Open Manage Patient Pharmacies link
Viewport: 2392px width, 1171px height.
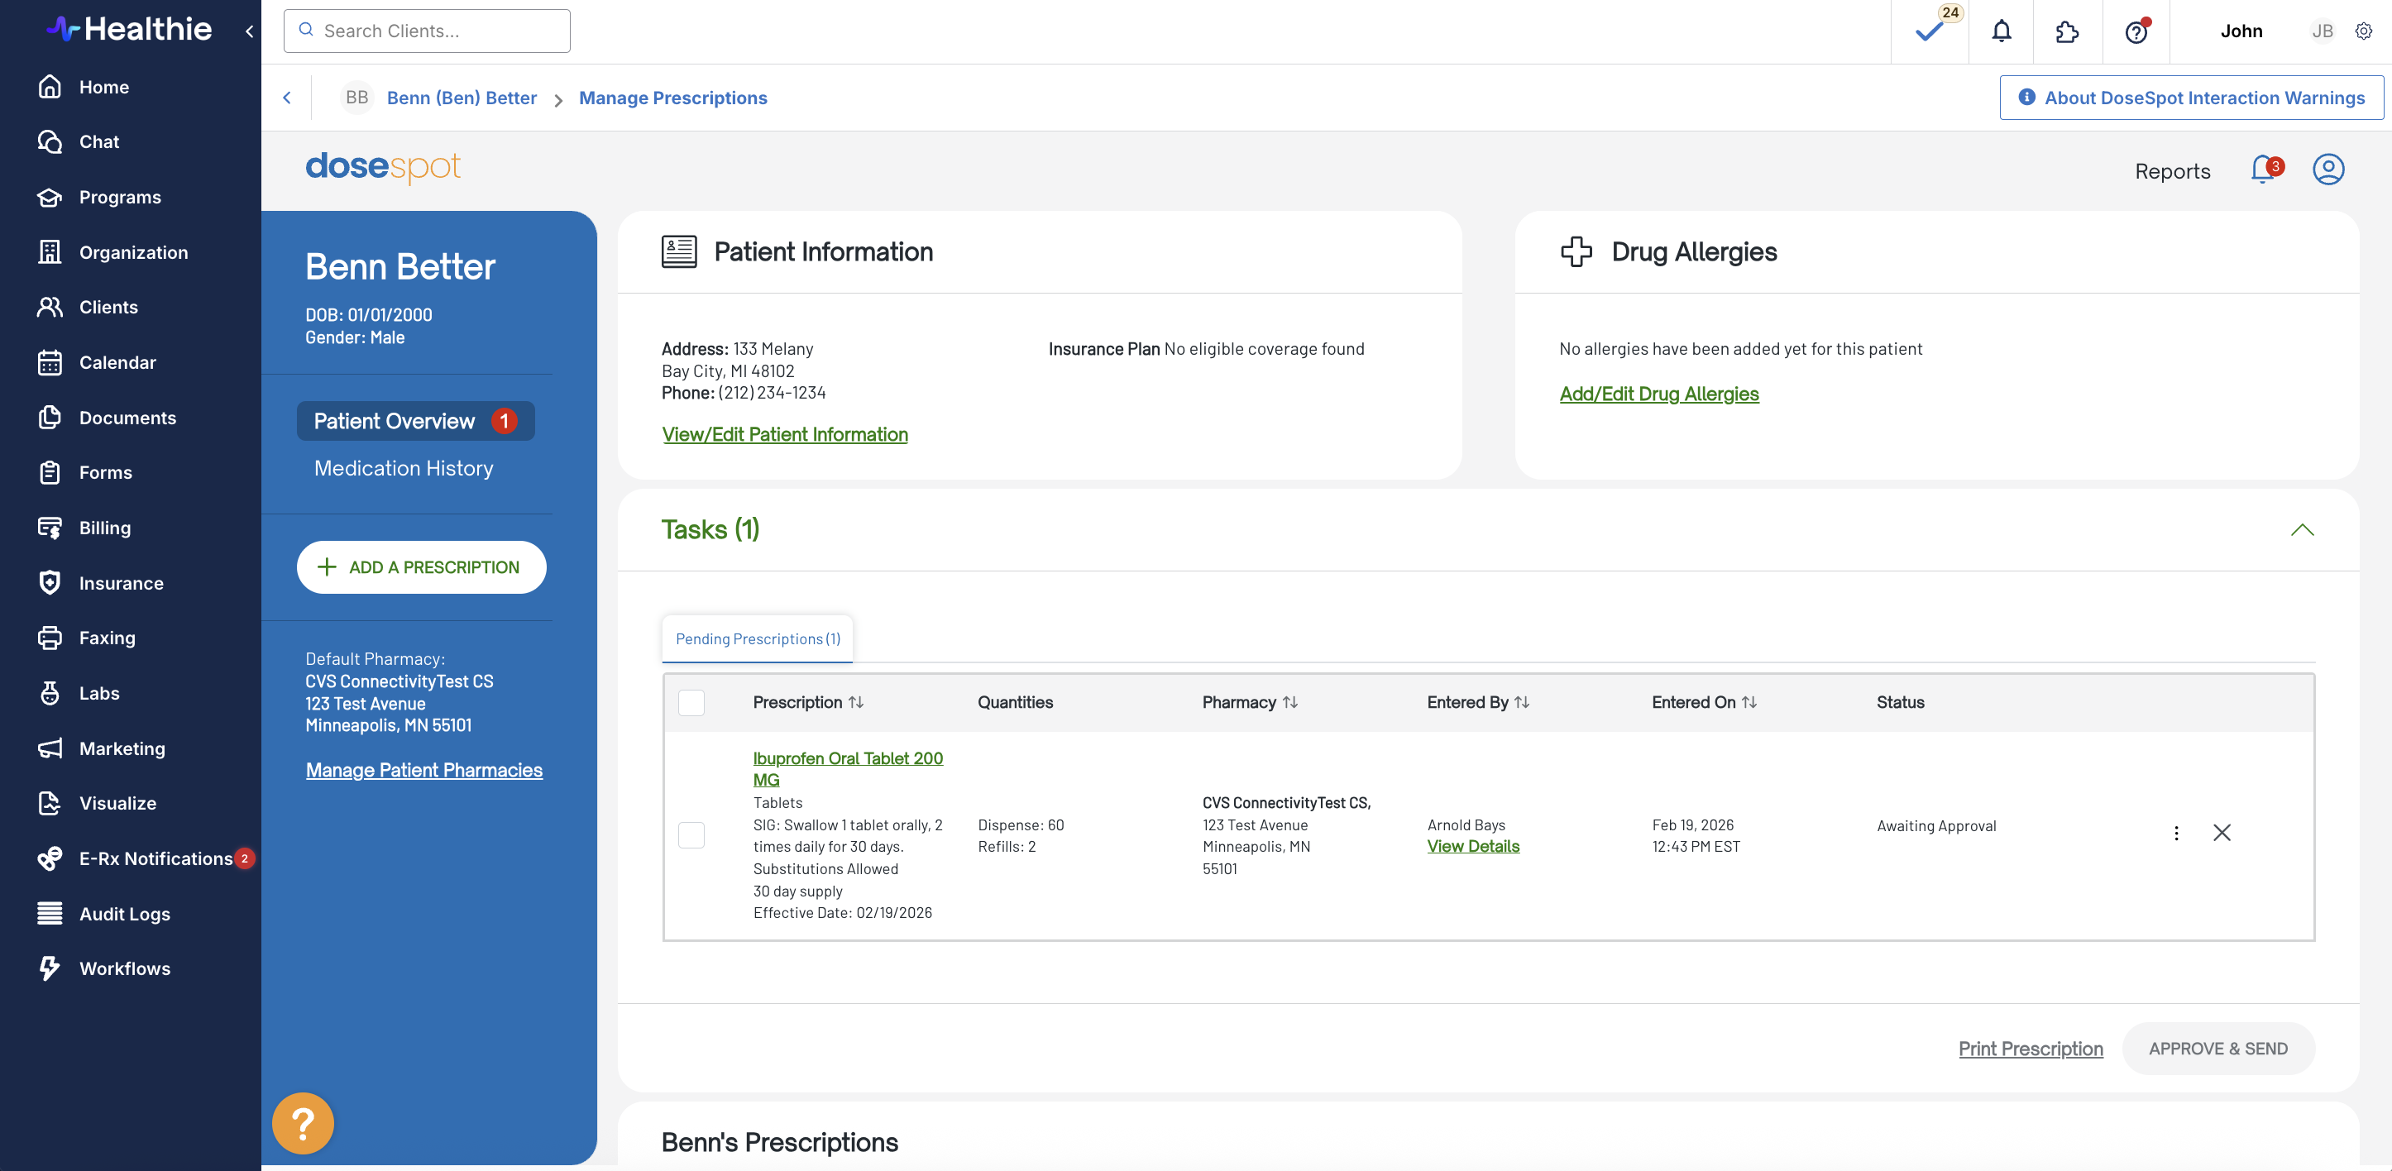(x=423, y=770)
